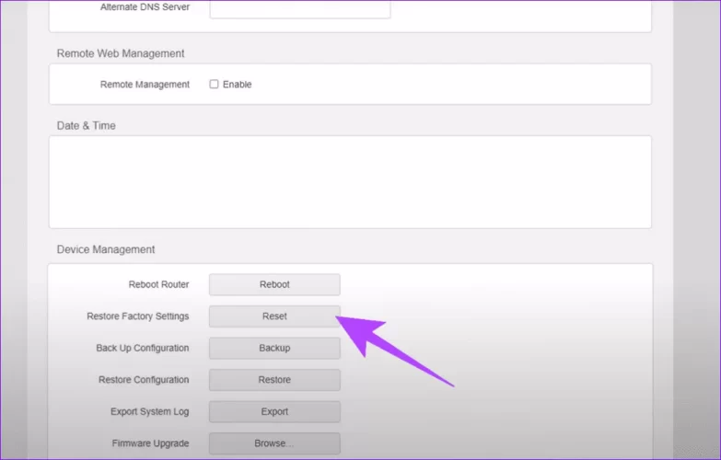
Task: Click the Backup button
Action: (274, 349)
